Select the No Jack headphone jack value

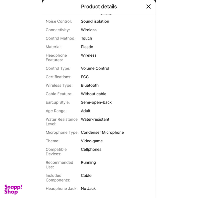(x=88, y=188)
